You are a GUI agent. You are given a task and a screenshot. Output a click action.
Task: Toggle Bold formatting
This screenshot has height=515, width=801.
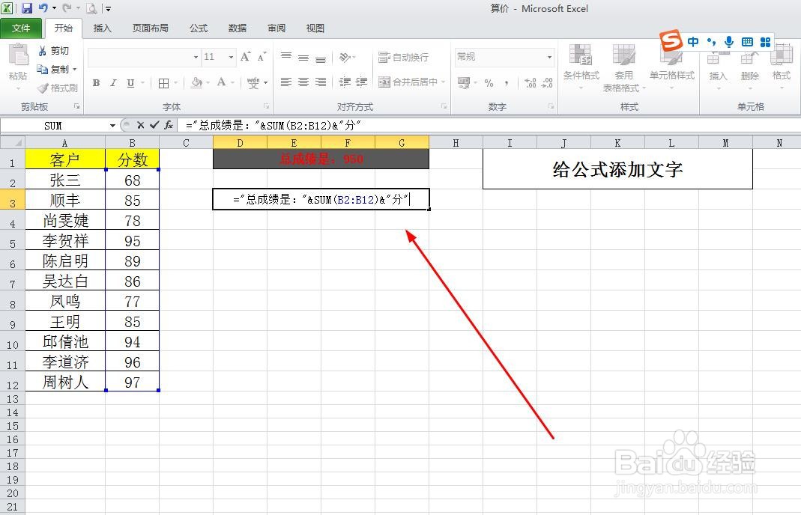click(x=96, y=82)
